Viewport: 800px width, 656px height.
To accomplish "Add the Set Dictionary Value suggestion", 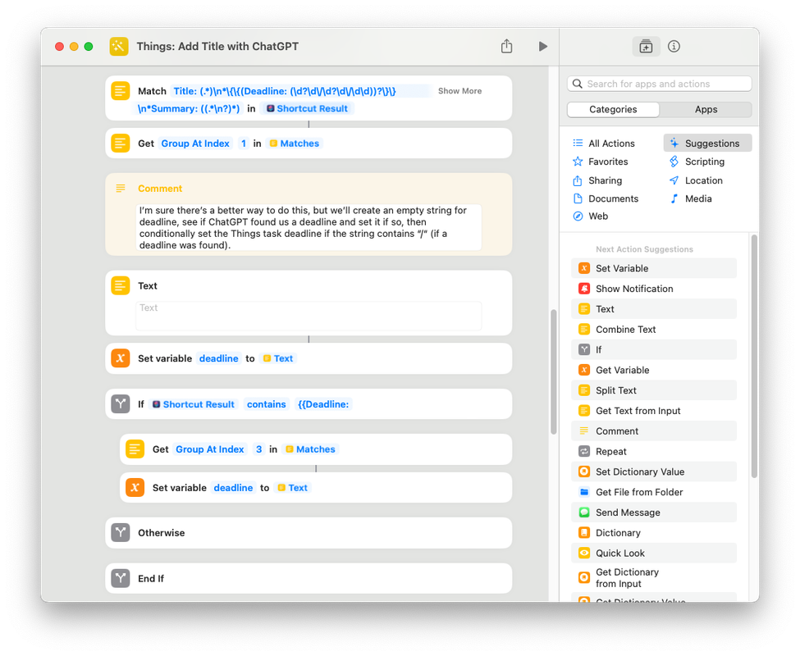I will [654, 472].
